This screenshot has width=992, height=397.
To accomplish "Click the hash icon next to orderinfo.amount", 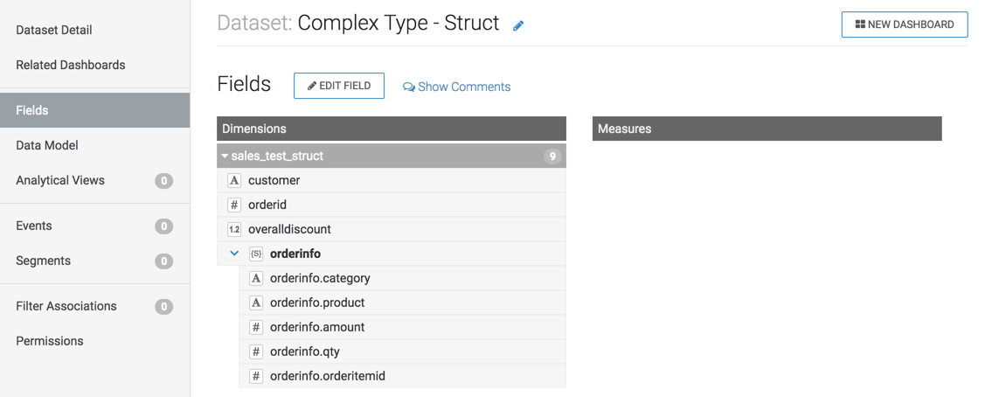I will point(256,327).
